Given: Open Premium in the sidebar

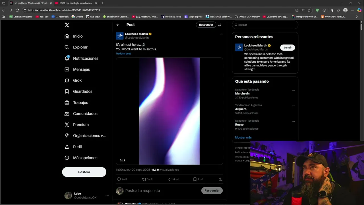Looking at the screenshot, I should coord(76,125).
